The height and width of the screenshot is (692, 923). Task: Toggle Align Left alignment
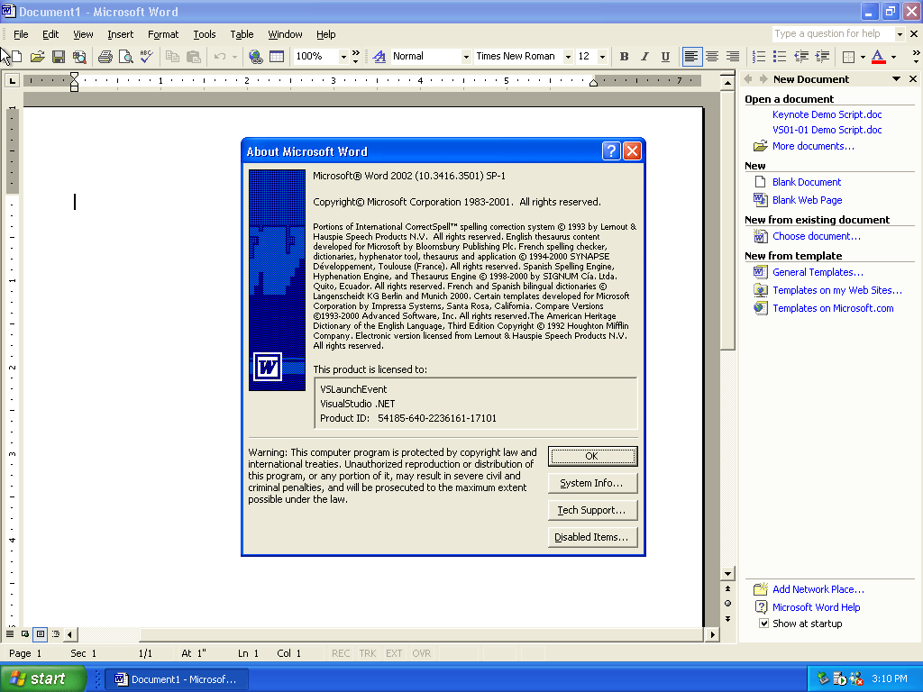[x=691, y=57]
